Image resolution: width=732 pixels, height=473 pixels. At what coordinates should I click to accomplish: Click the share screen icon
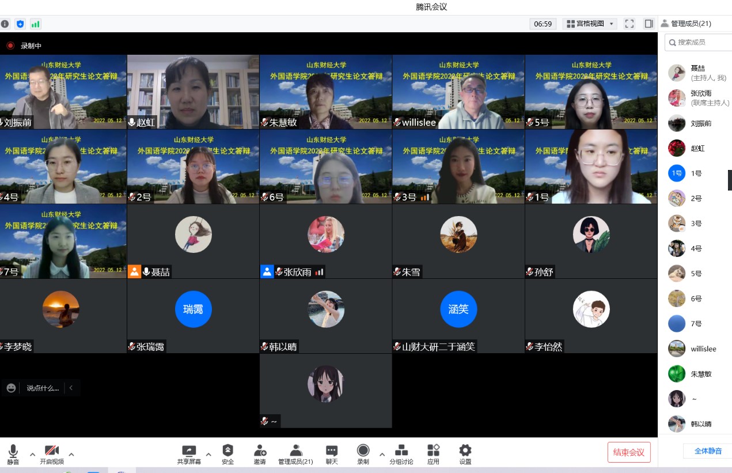189,451
